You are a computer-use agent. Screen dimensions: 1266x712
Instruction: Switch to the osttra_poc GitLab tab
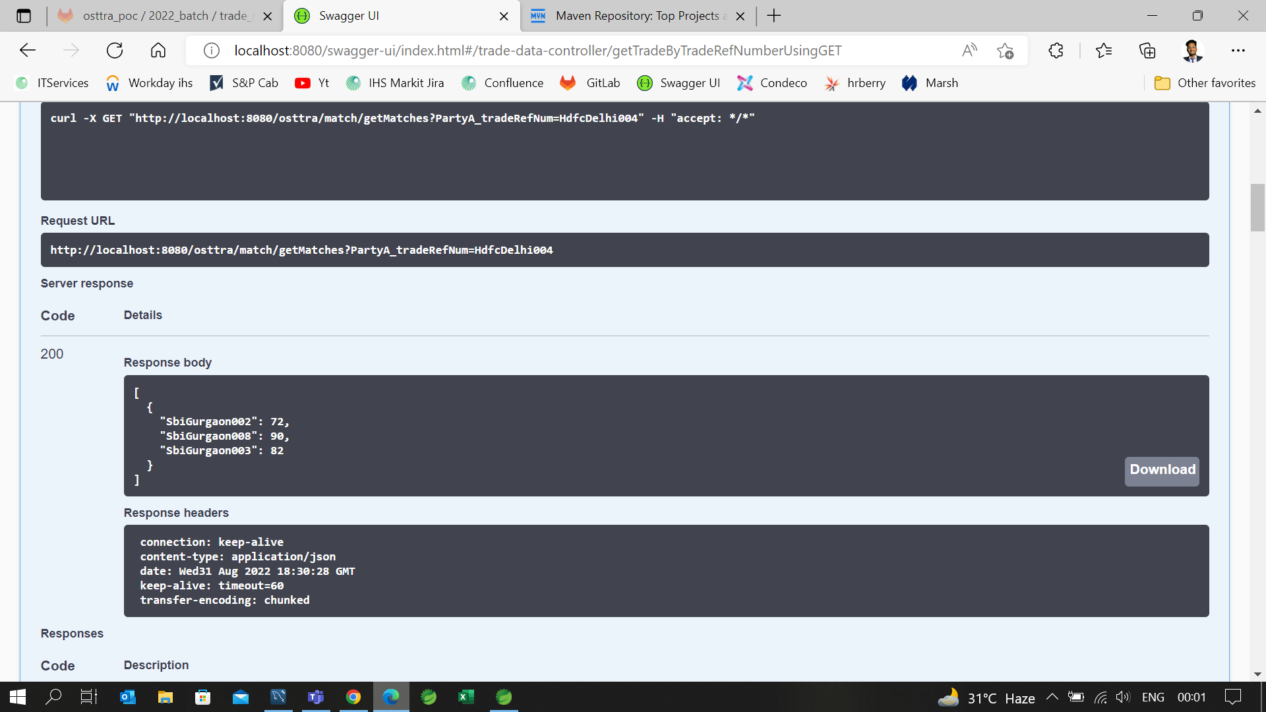[x=165, y=16]
